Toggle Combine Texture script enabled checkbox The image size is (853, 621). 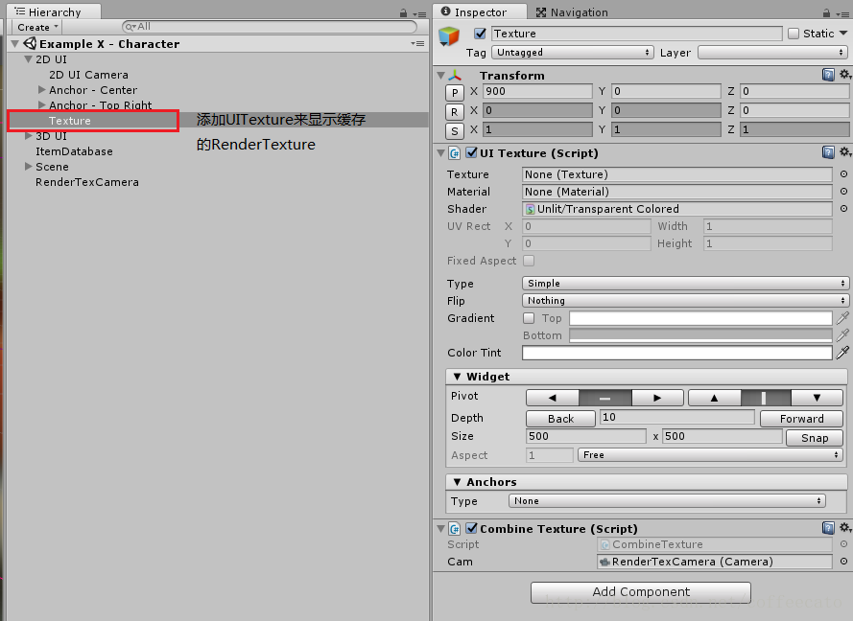tap(472, 528)
